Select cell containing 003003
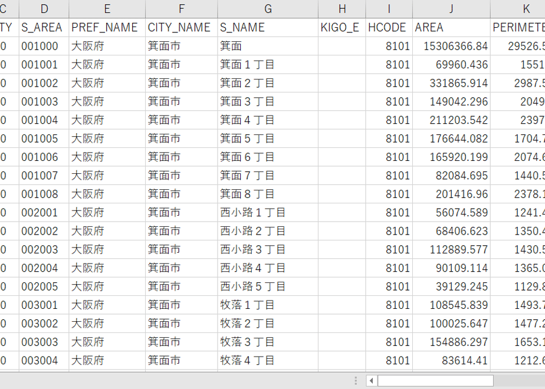545x389 pixels. click(44, 342)
